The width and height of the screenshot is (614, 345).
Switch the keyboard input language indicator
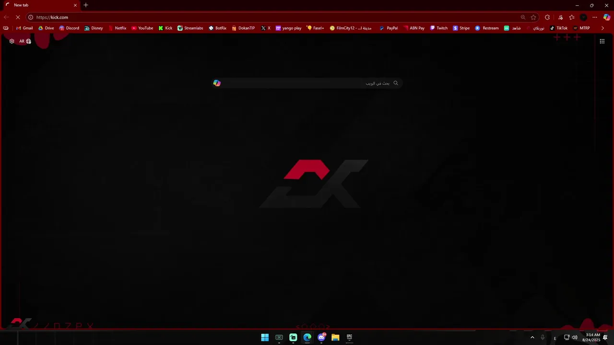[555, 338]
